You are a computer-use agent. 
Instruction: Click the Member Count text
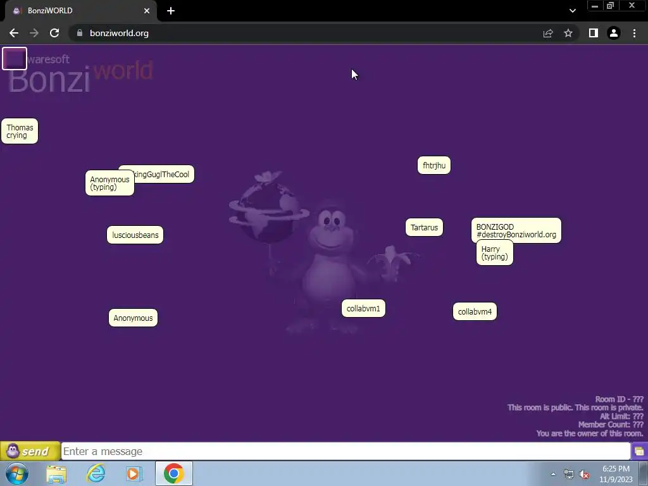tap(611, 425)
